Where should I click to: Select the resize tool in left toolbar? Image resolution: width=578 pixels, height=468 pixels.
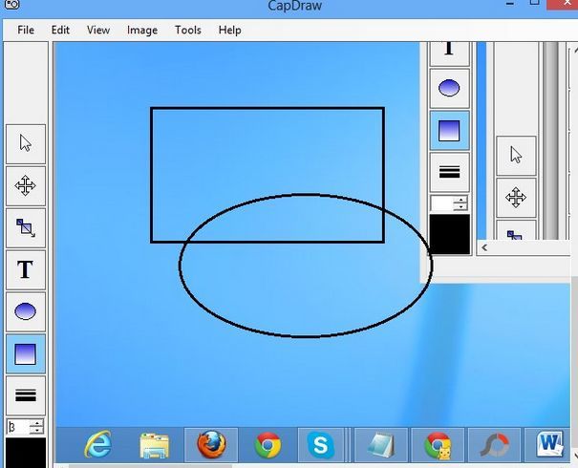[26, 228]
